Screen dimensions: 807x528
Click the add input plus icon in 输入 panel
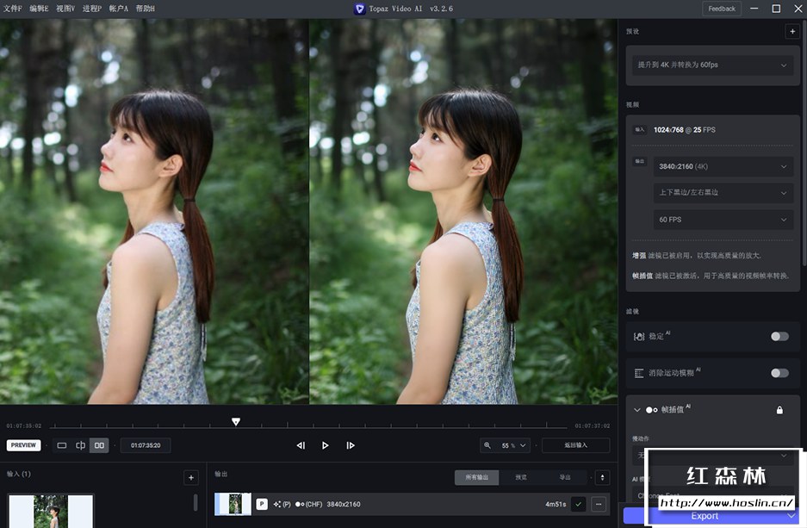click(189, 477)
